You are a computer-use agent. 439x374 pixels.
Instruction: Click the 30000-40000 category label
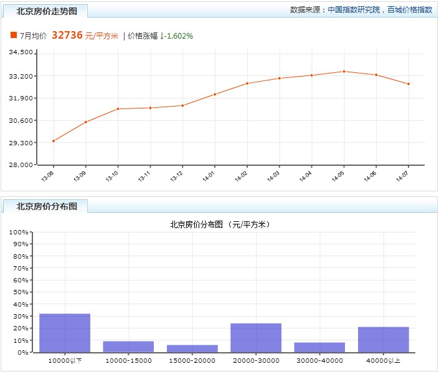click(x=319, y=360)
